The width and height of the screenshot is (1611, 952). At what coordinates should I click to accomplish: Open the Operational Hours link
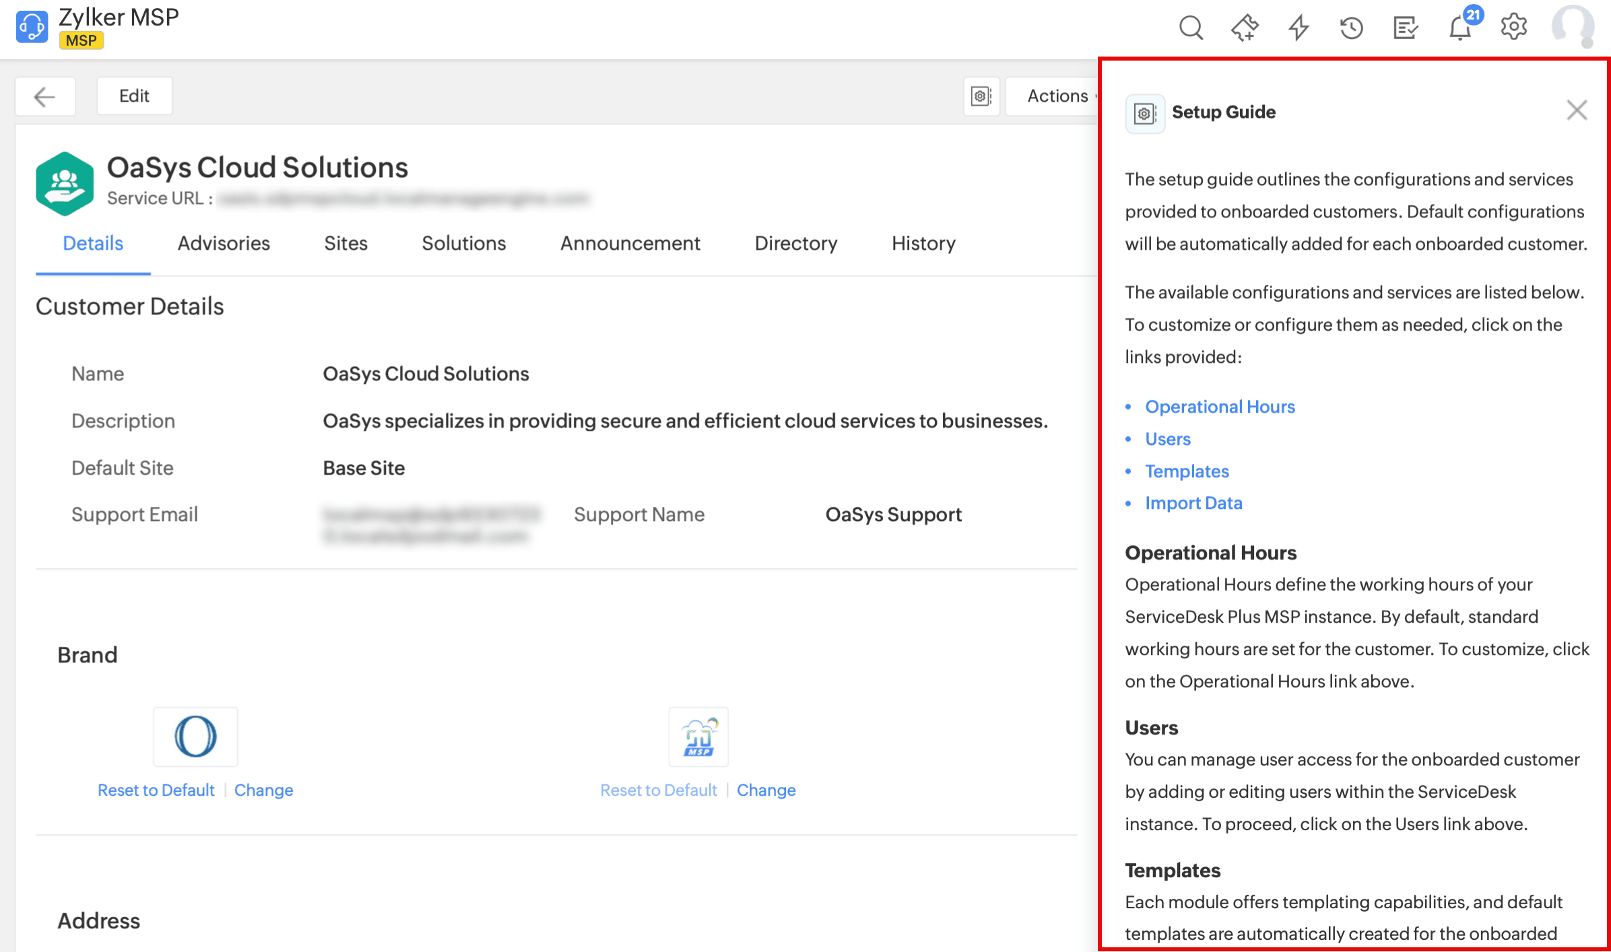click(x=1220, y=407)
